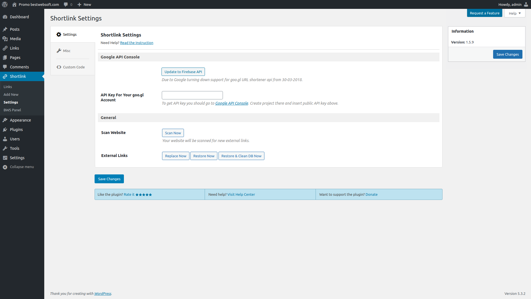
Task: Click the Media icon in sidebar
Action: pyautogui.click(x=5, y=39)
